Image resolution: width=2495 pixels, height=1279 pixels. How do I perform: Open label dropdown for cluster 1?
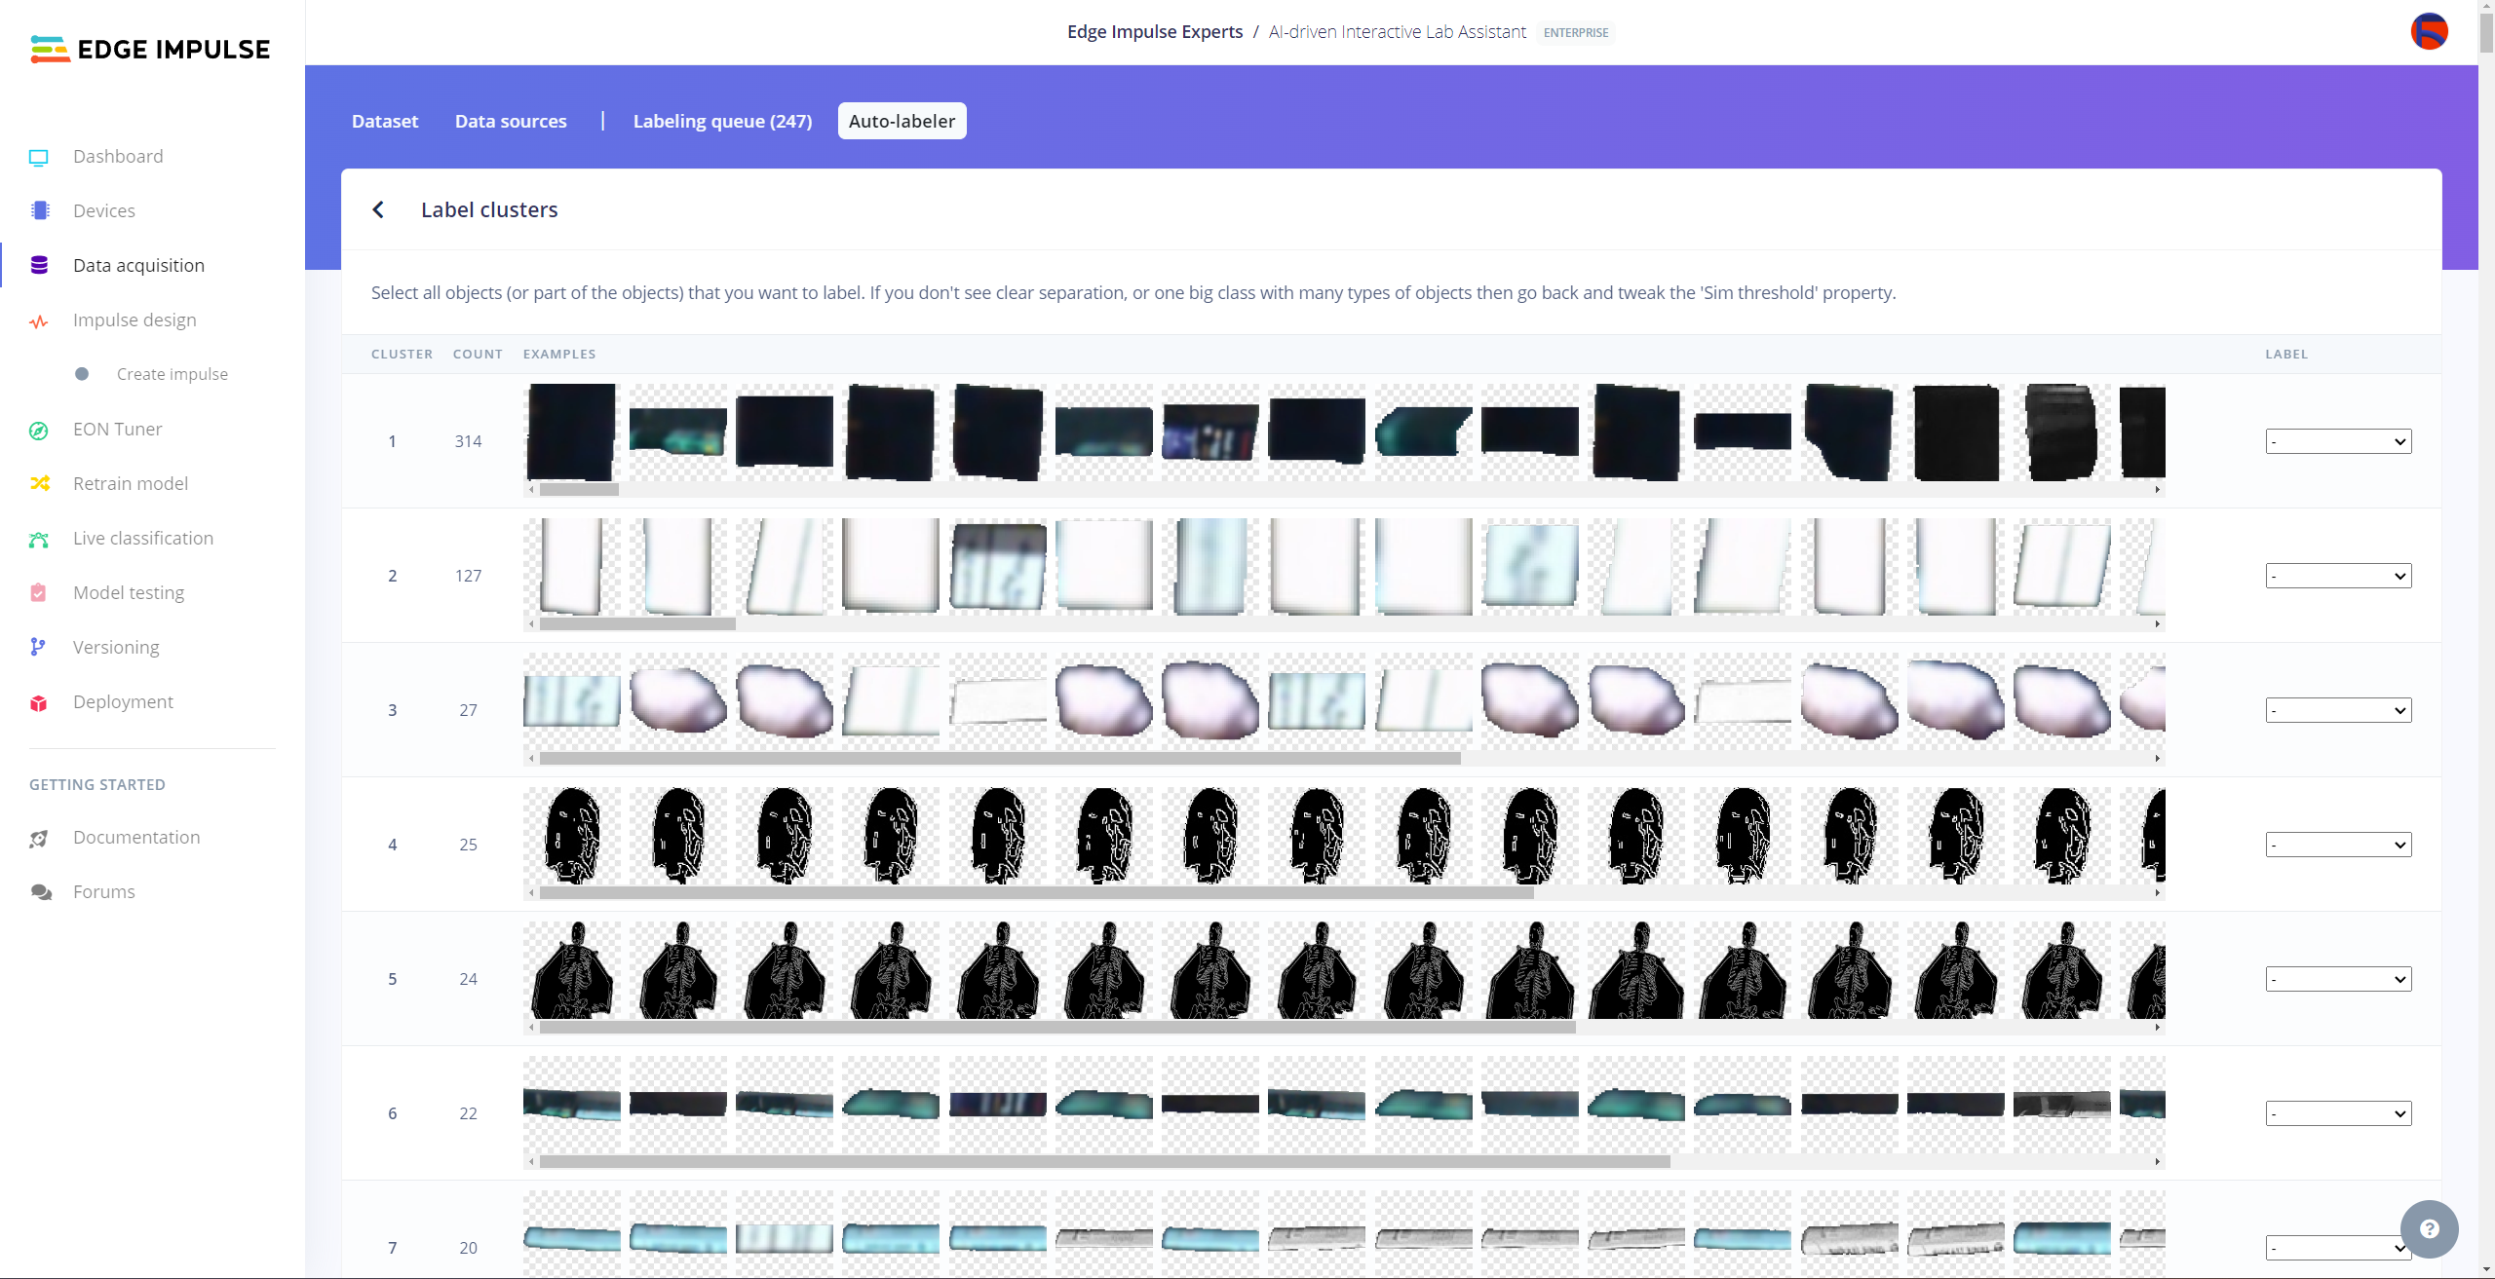2337,442
